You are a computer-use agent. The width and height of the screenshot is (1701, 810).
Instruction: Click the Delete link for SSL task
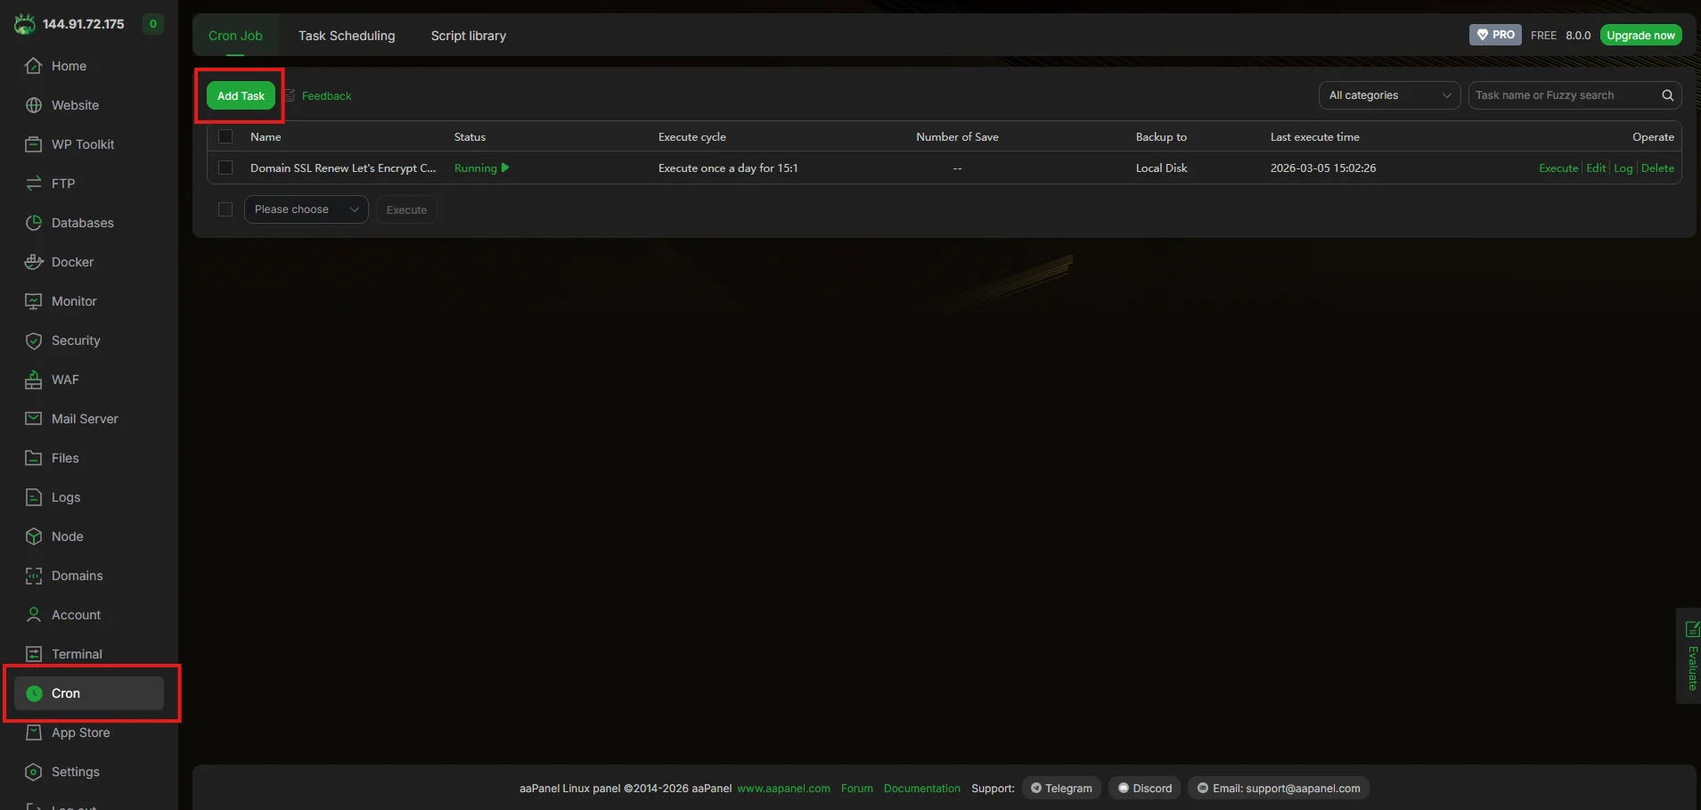click(x=1657, y=168)
